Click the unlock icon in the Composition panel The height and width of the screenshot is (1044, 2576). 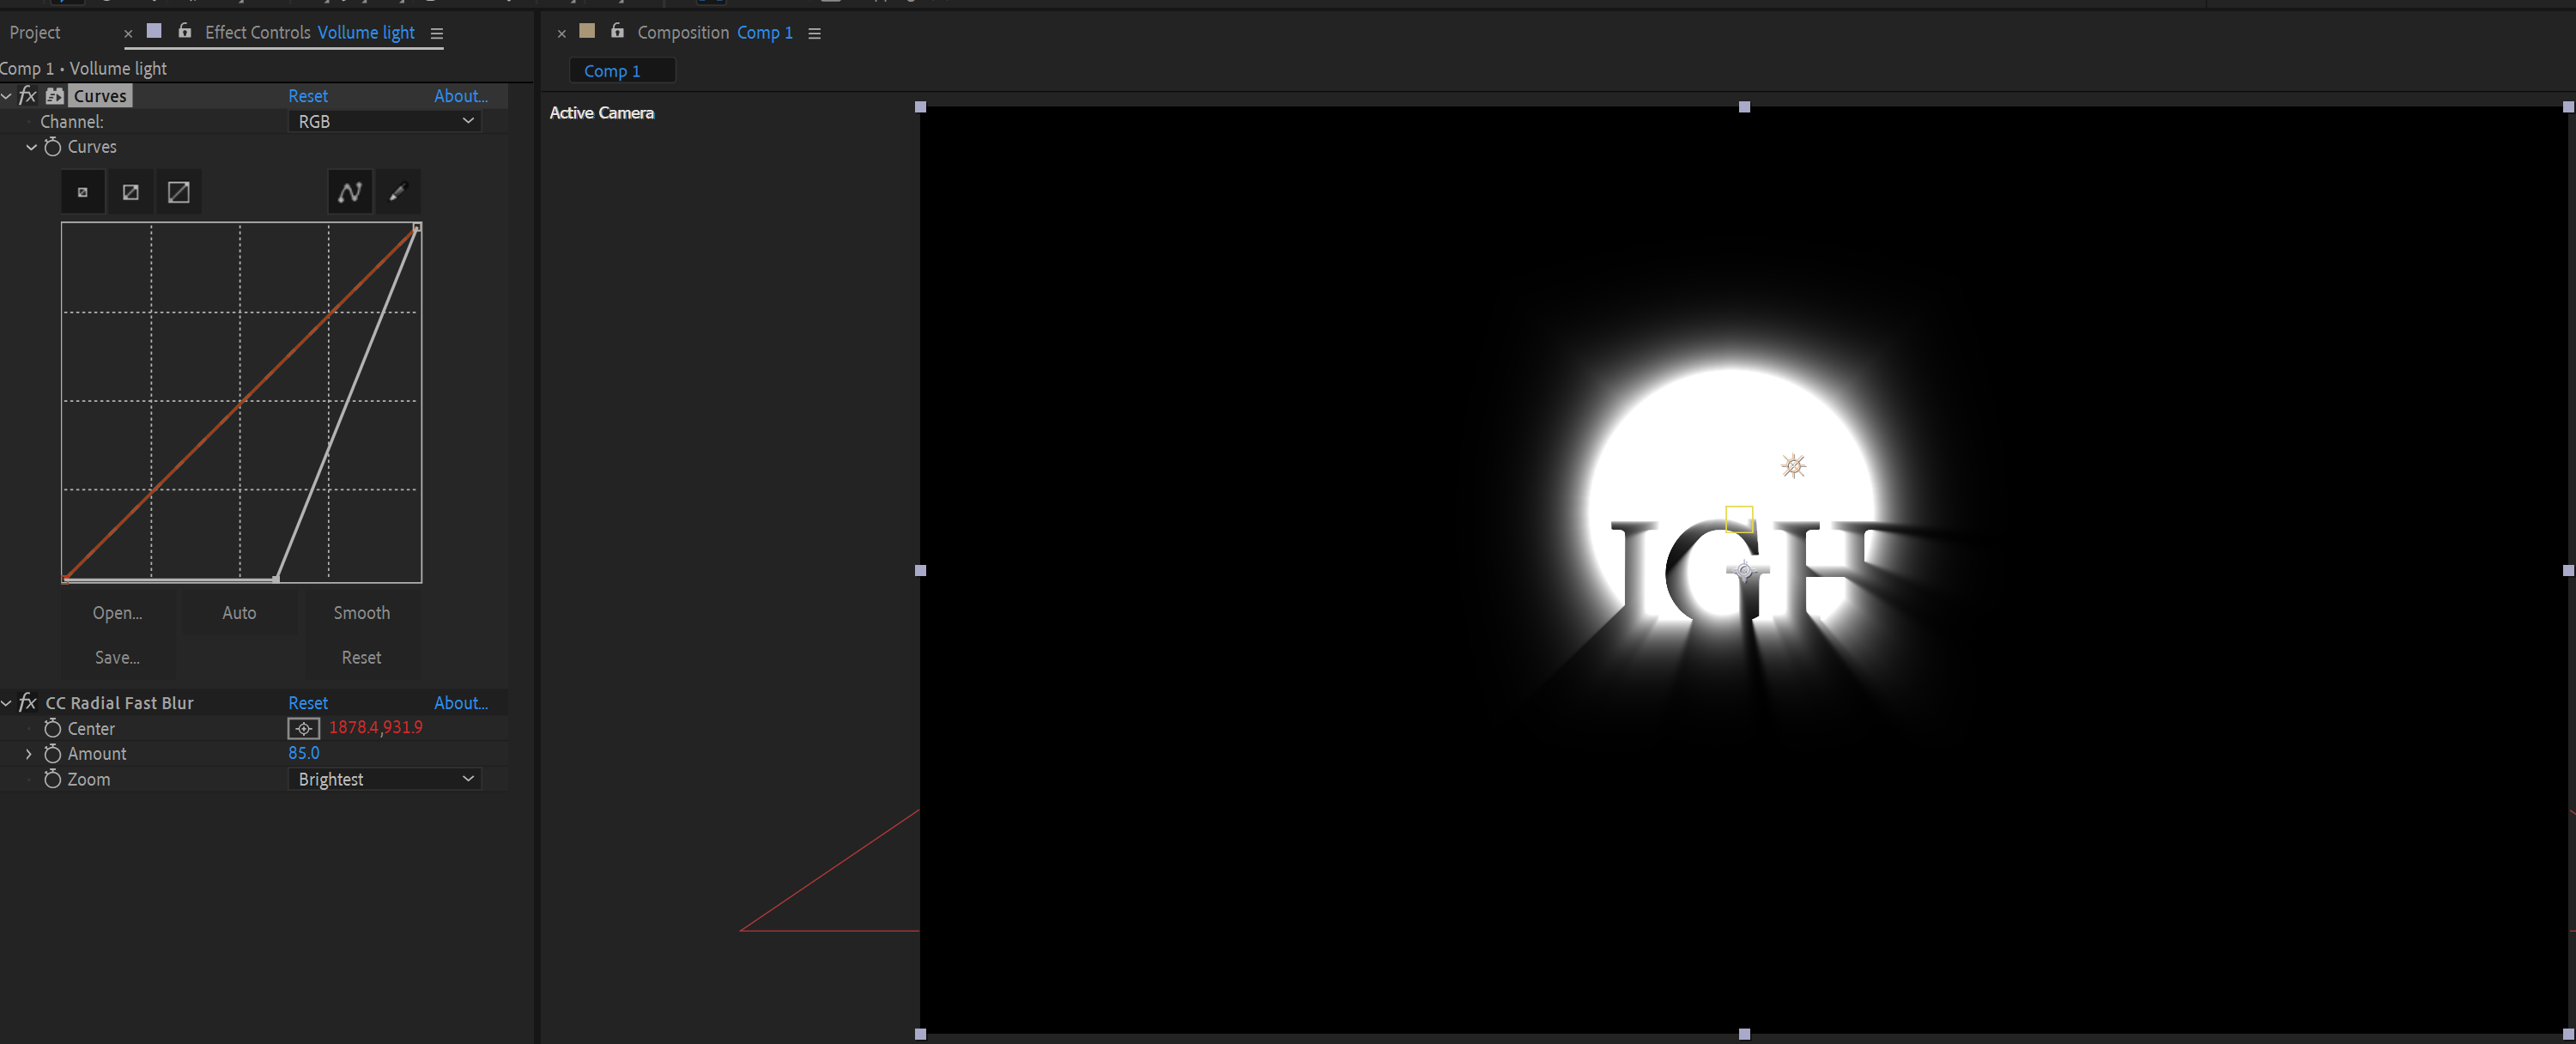pyautogui.click(x=617, y=31)
